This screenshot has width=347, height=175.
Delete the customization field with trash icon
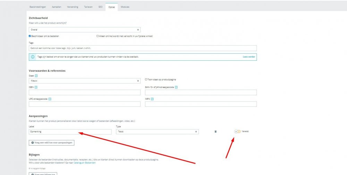[x=215, y=131]
